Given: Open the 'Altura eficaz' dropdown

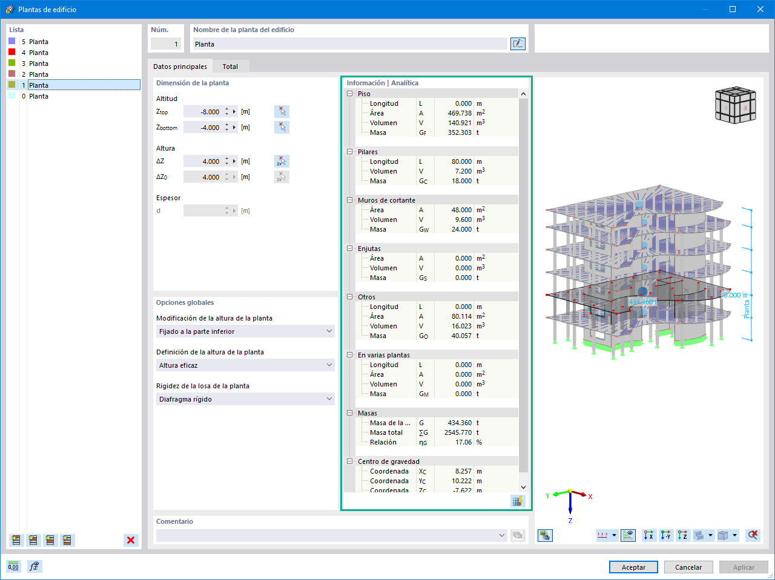Looking at the screenshot, I should pos(245,365).
